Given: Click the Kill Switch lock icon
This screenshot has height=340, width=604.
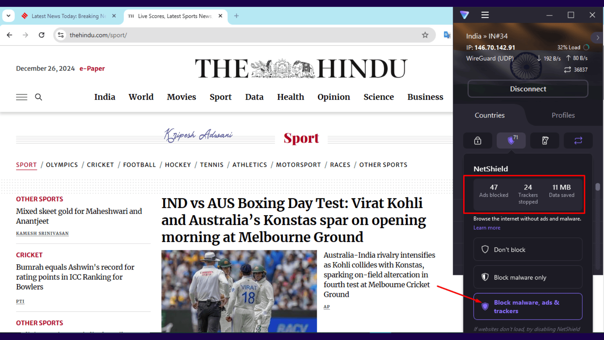Looking at the screenshot, I should pos(478,140).
